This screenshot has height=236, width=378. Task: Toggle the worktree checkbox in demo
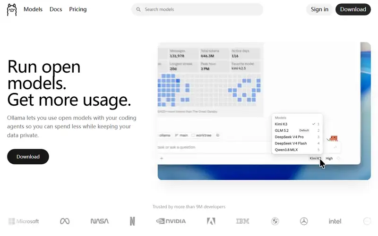pyautogui.click(x=193, y=135)
